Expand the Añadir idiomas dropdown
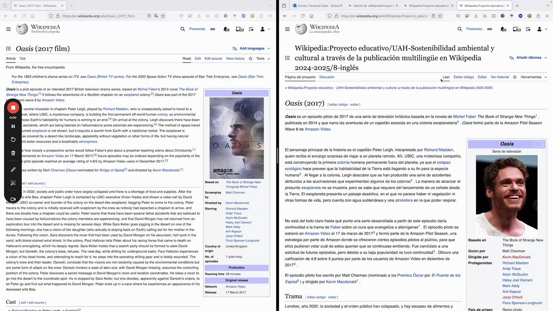The width and height of the screenshot is (553, 311). click(x=528, y=57)
